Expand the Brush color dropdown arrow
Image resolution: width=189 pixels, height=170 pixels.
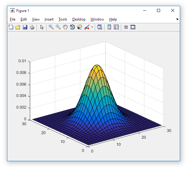(92, 27)
